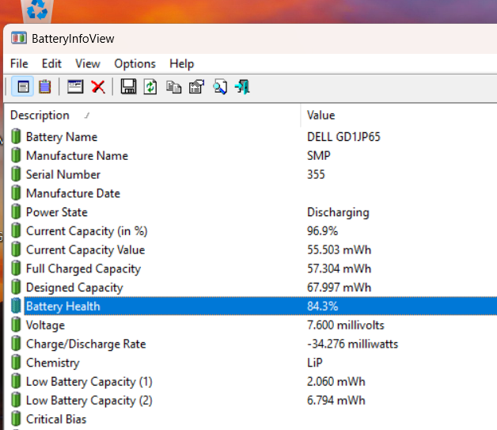Click the SMP manufacturer value

click(x=319, y=156)
